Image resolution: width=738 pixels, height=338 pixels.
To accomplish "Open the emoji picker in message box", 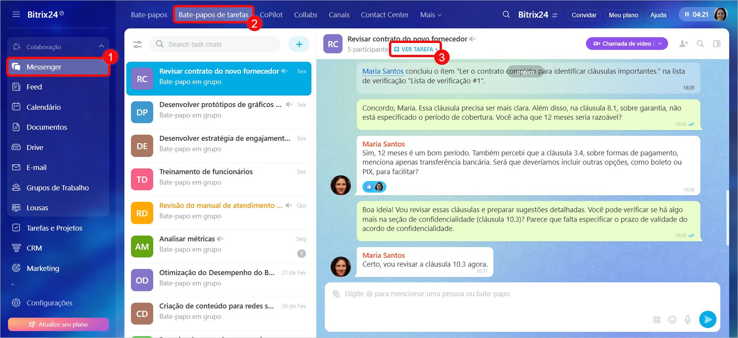I will 672,320.
